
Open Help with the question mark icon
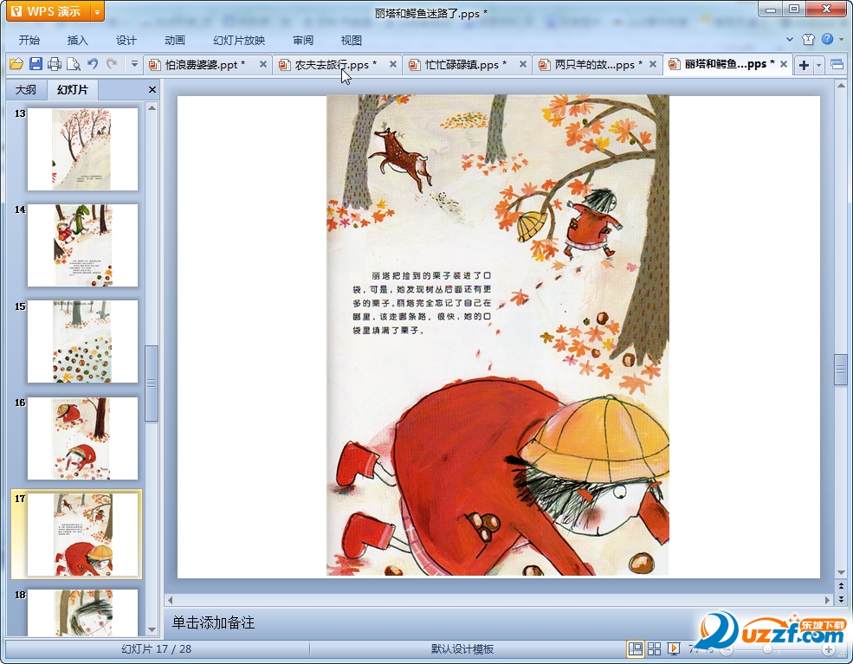(x=827, y=39)
